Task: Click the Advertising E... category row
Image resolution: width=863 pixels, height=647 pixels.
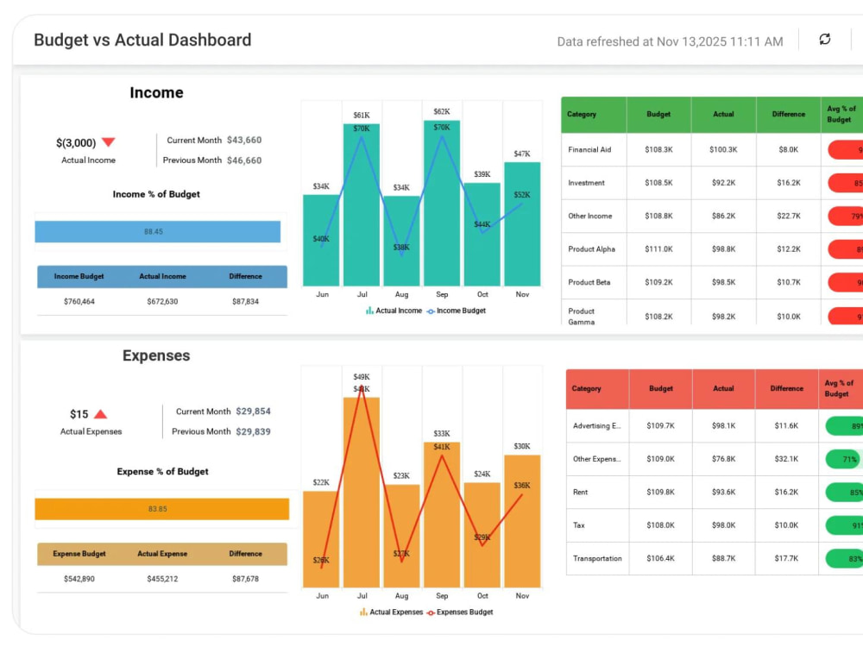Action: tap(715, 426)
